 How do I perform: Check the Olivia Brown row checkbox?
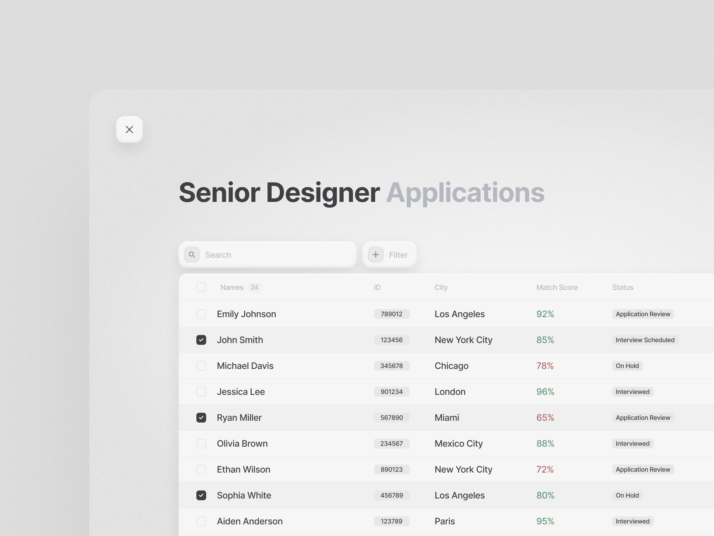pos(201,444)
